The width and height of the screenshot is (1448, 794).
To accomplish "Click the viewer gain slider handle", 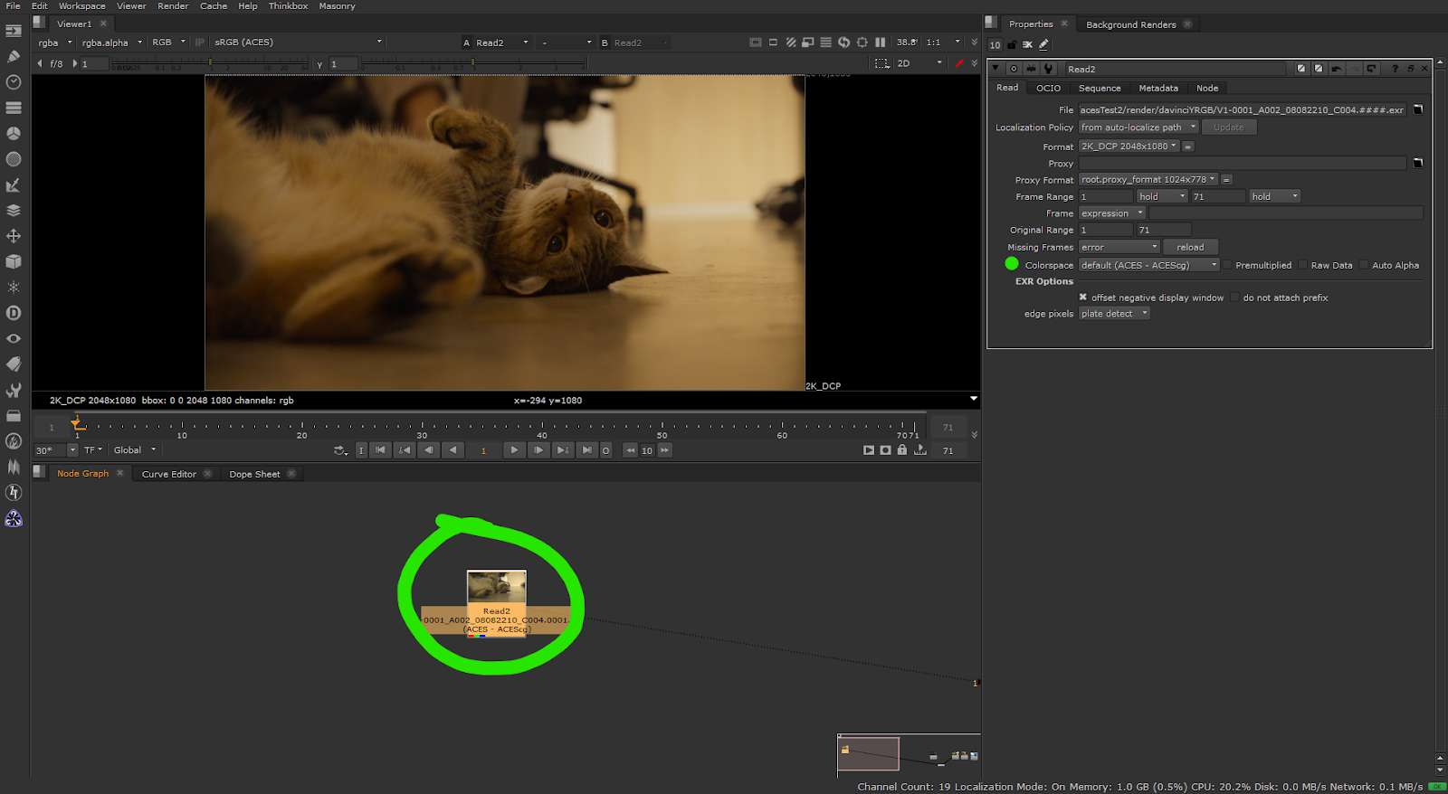I will (210, 62).
